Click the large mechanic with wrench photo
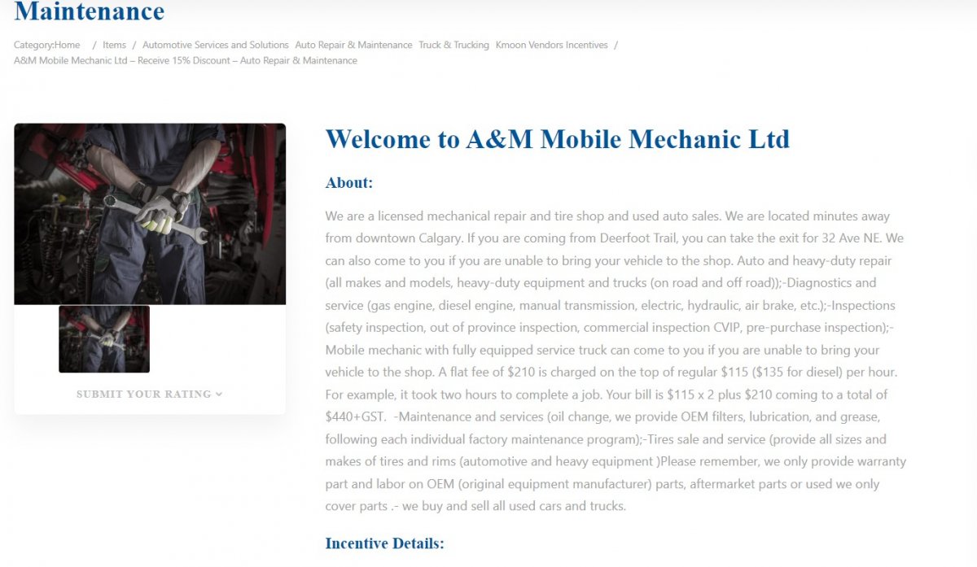This screenshot has width=977, height=567. click(150, 214)
